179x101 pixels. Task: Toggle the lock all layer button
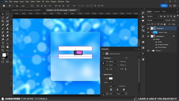pos(164,24)
